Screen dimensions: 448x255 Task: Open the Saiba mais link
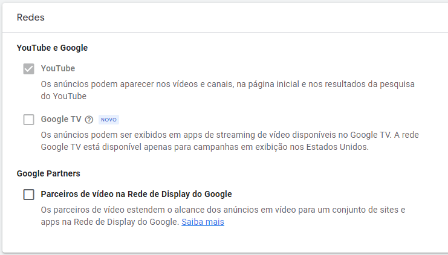pos(203,222)
